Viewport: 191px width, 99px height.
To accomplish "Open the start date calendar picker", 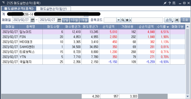I will click(x=33, y=20).
